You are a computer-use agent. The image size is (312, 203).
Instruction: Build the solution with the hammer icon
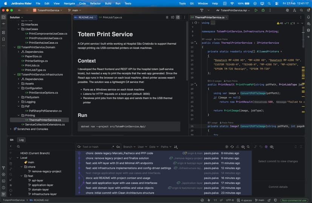coord(202,10)
